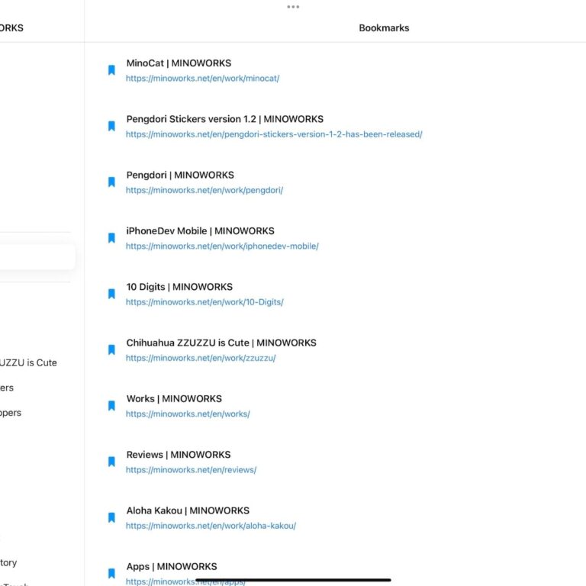Image resolution: width=586 pixels, height=586 pixels.
Task: Open the minoworks.net/en/work/minocat/ link
Action: pos(202,79)
